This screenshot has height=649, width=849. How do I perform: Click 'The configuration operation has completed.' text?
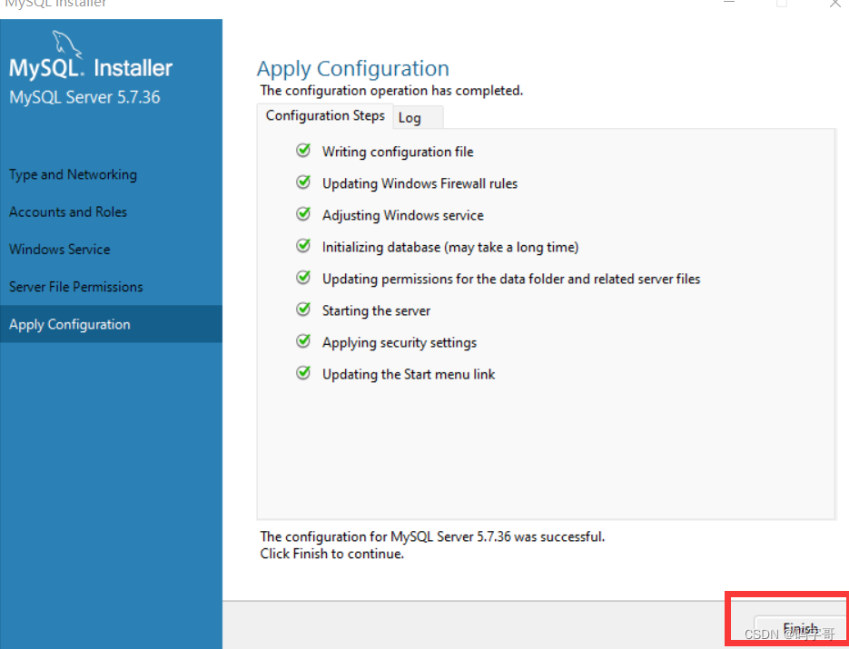(391, 91)
